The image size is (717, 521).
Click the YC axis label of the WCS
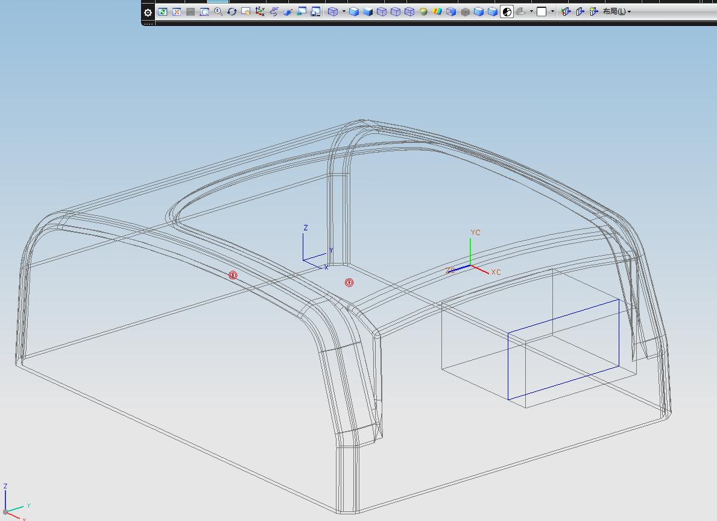[x=476, y=232]
